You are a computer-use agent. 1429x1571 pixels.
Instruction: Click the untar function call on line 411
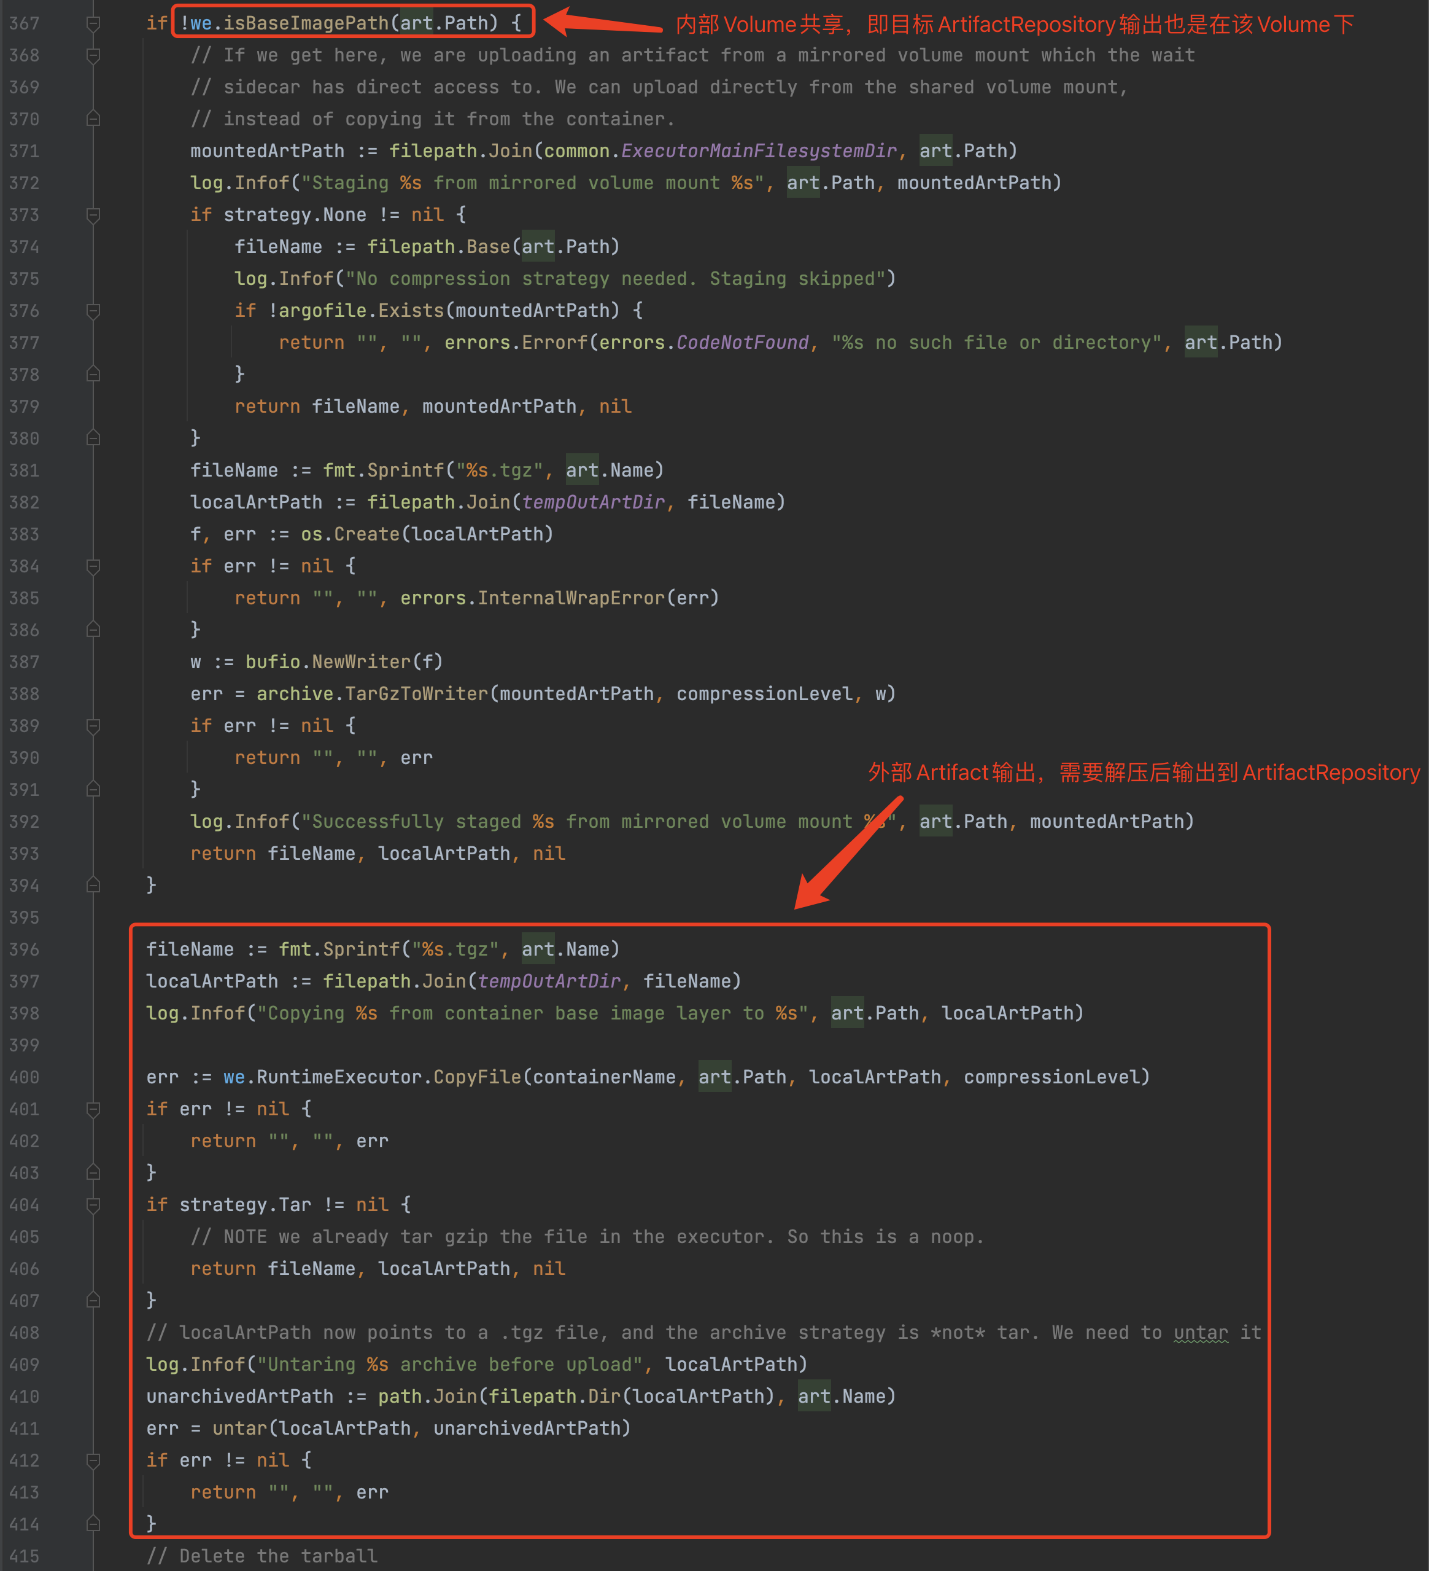[x=240, y=1429]
